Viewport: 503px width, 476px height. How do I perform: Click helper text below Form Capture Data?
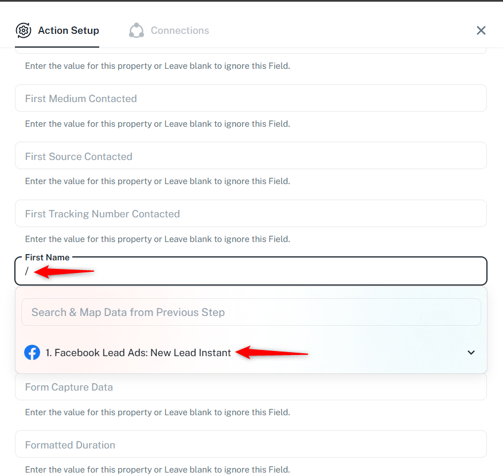pos(157,412)
